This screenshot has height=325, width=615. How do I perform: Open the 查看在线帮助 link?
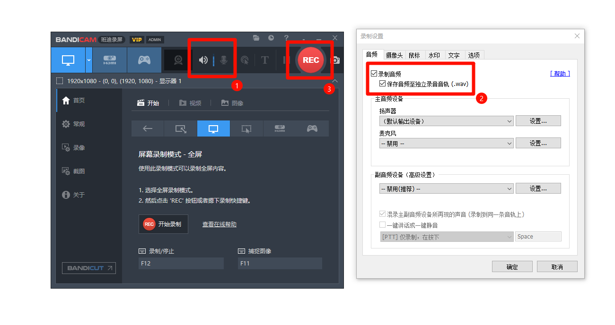pyautogui.click(x=220, y=224)
